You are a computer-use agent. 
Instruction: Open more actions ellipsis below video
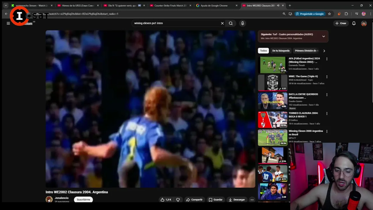tap(252, 200)
